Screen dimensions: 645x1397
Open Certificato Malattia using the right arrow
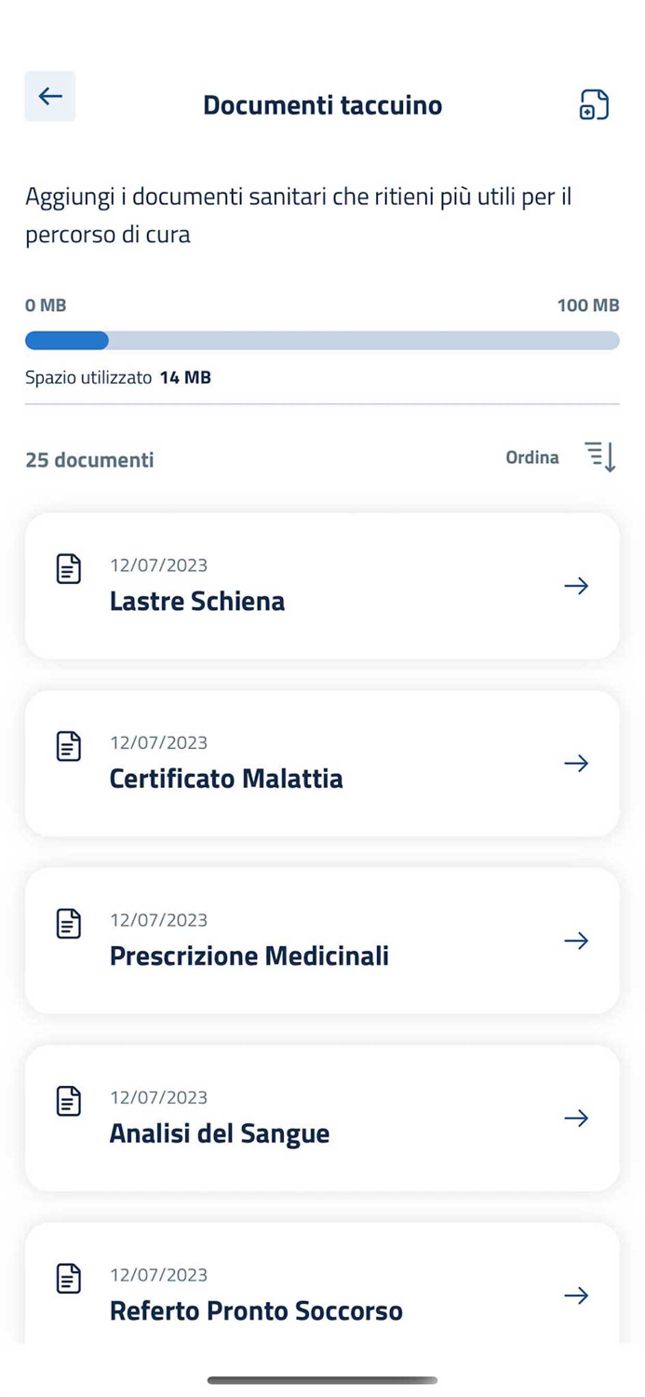[x=576, y=763]
